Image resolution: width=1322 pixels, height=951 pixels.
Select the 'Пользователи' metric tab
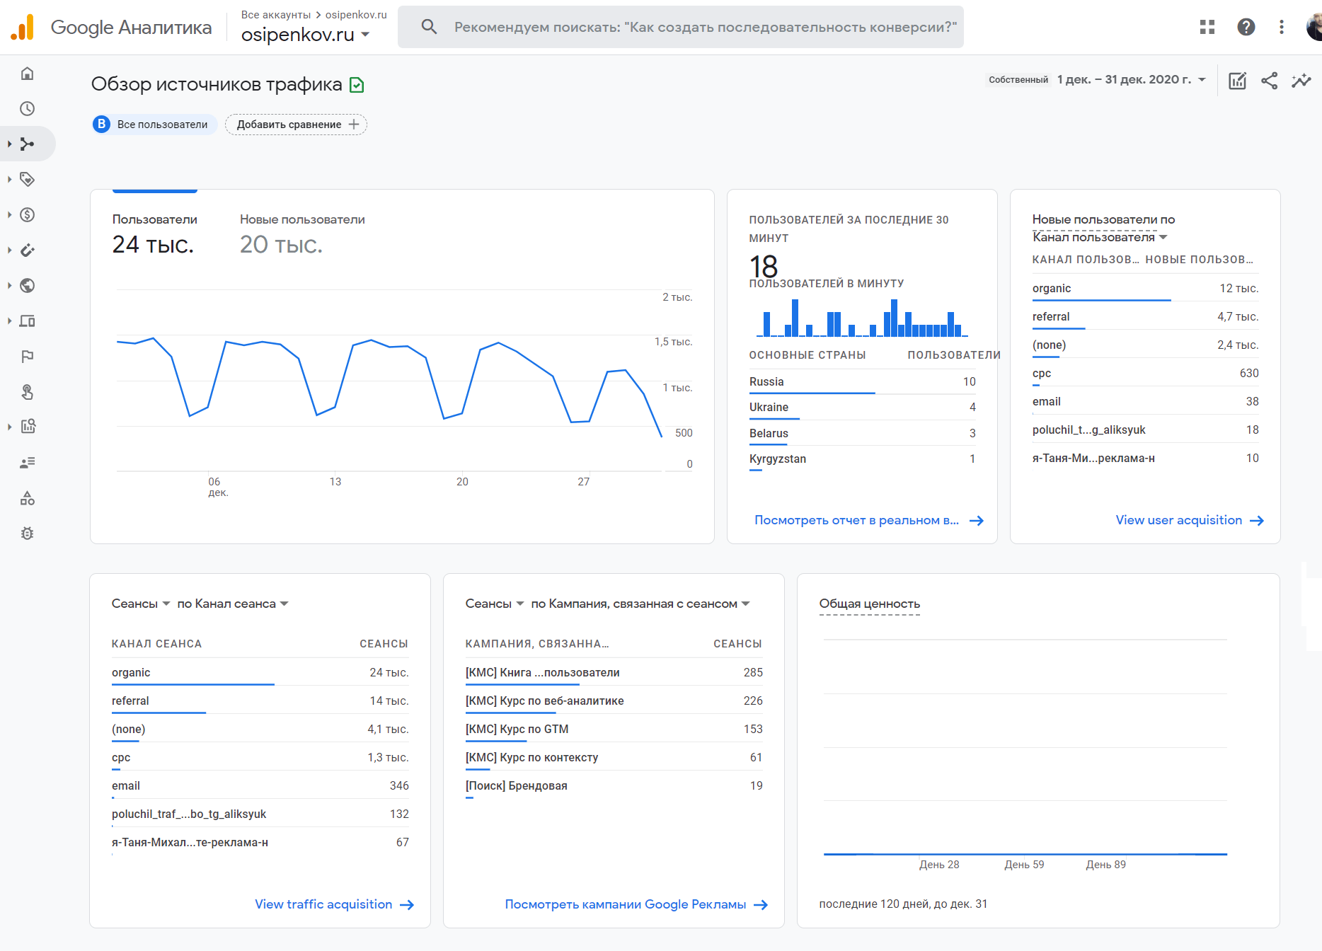tap(154, 234)
